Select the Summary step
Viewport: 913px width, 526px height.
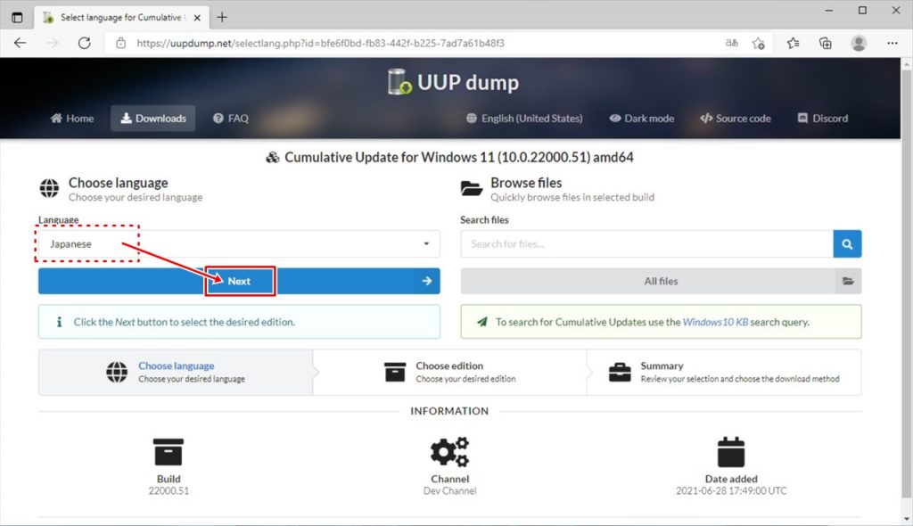[x=724, y=373]
